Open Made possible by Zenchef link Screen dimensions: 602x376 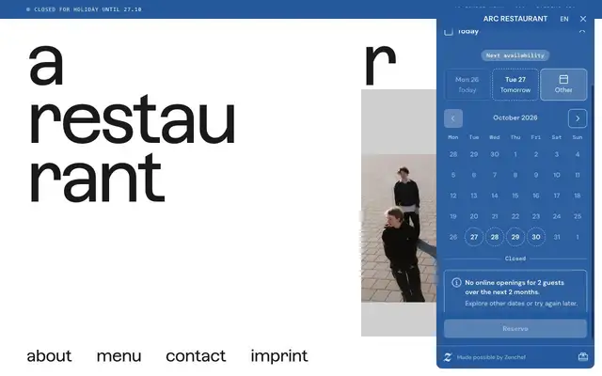491,357
